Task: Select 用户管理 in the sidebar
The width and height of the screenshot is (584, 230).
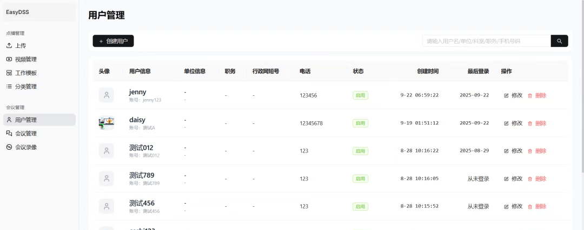Action: coord(25,120)
